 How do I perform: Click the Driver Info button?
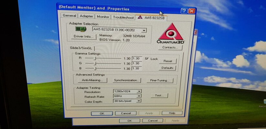[84, 36]
